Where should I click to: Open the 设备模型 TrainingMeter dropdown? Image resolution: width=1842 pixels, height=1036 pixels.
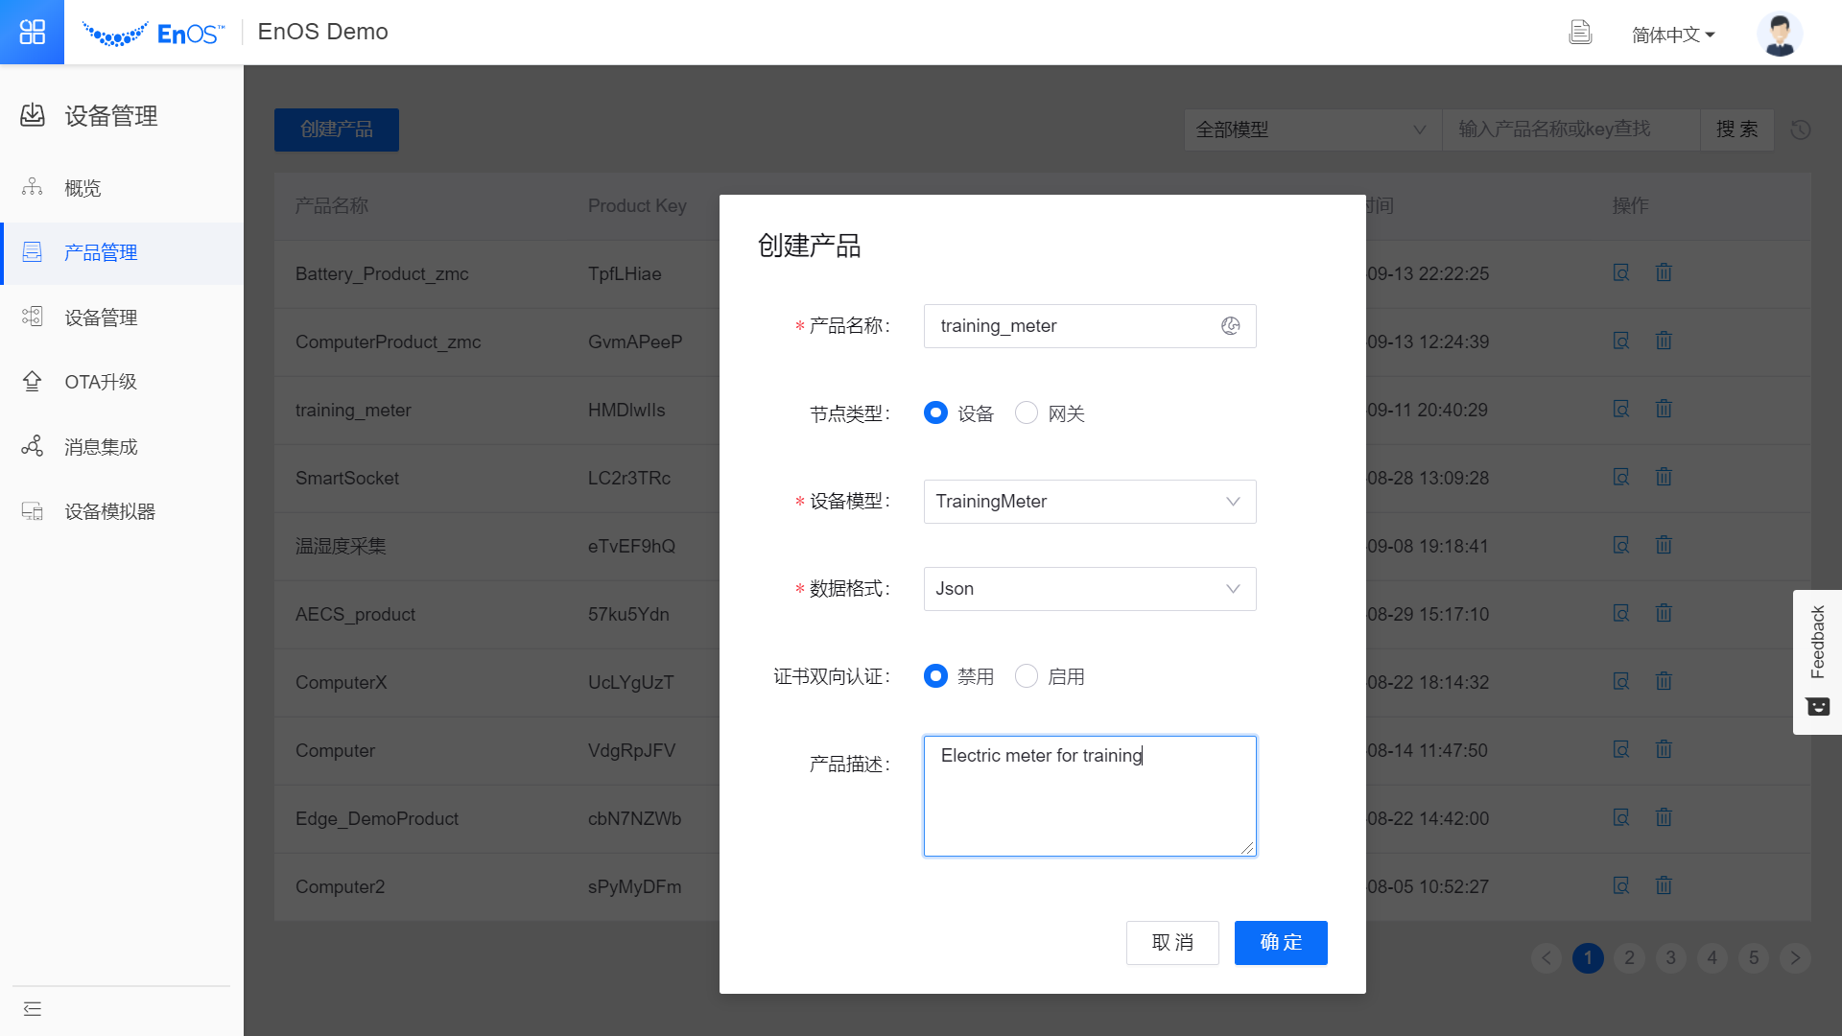[x=1089, y=501]
